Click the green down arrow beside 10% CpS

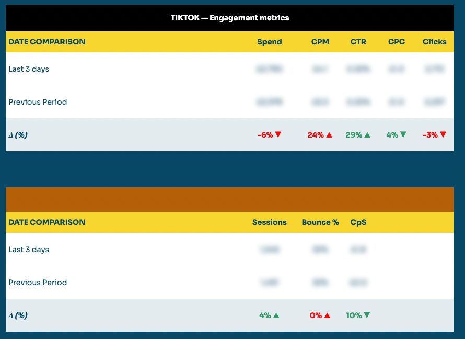coord(367,315)
